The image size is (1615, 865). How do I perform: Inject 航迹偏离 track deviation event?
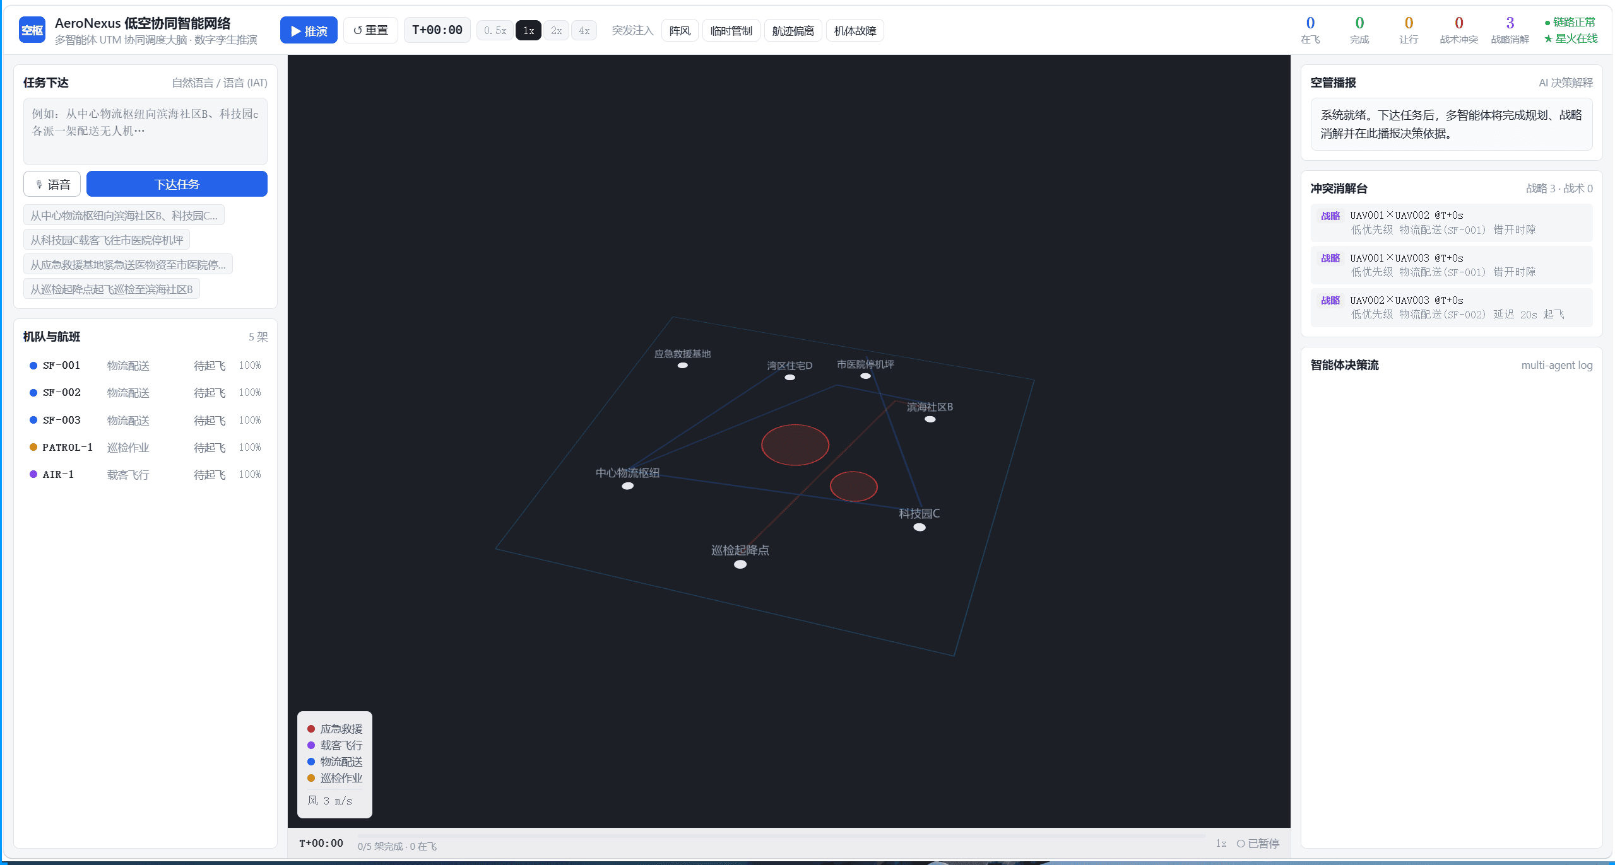coord(793,30)
